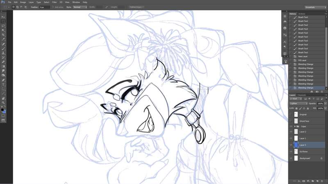Create a new layer from panel footer
Image resolution: width=328 pixels, height=184 pixels.
point(317,181)
